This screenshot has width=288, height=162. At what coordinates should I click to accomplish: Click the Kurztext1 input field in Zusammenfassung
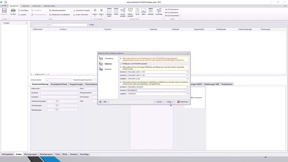(x=59, y=93)
